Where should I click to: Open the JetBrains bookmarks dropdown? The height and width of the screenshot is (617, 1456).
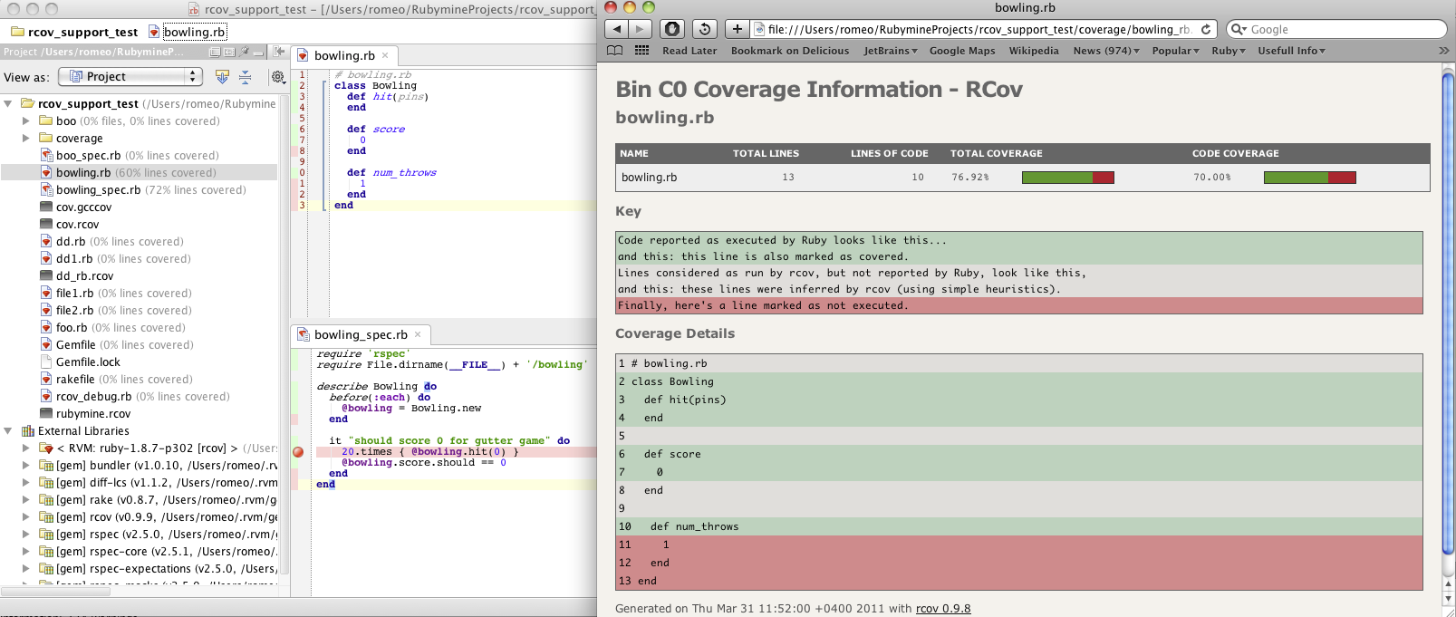point(891,51)
